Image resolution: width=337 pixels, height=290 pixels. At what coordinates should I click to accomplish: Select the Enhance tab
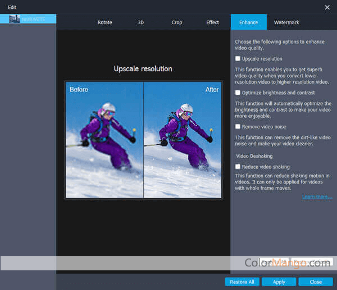pyautogui.click(x=248, y=22)
